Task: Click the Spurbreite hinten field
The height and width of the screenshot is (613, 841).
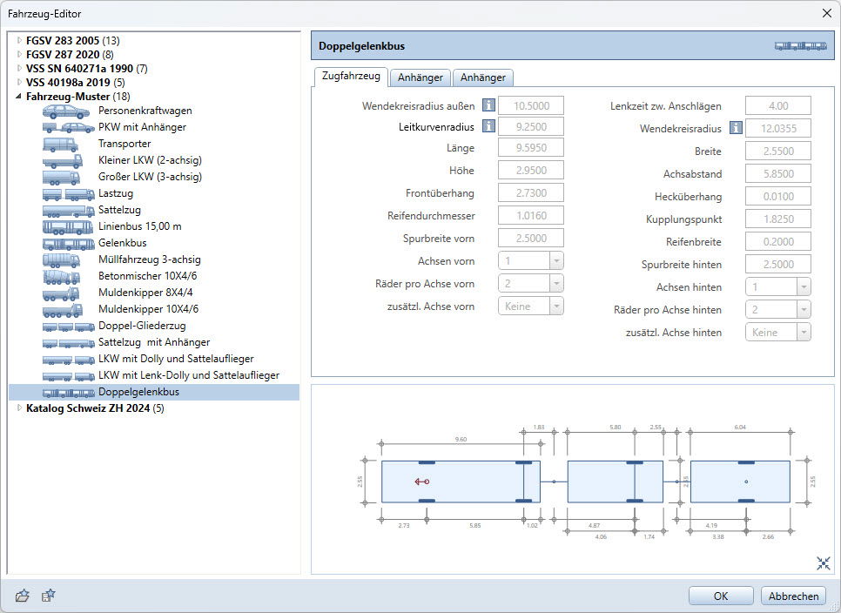Action: [x=778, y=265]
